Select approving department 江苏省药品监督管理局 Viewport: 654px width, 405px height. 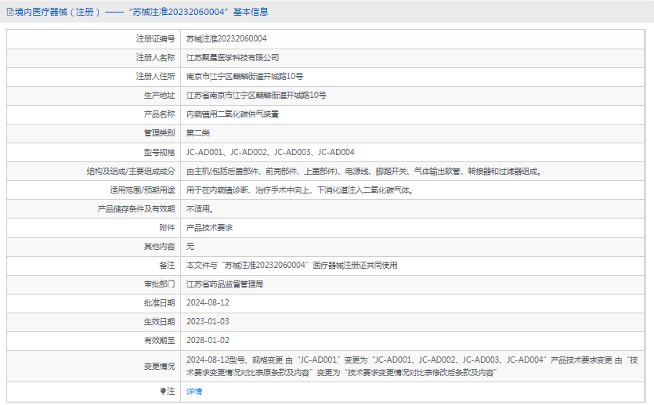(224, 284)
